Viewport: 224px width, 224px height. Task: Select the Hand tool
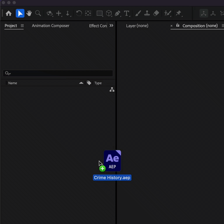29,13
